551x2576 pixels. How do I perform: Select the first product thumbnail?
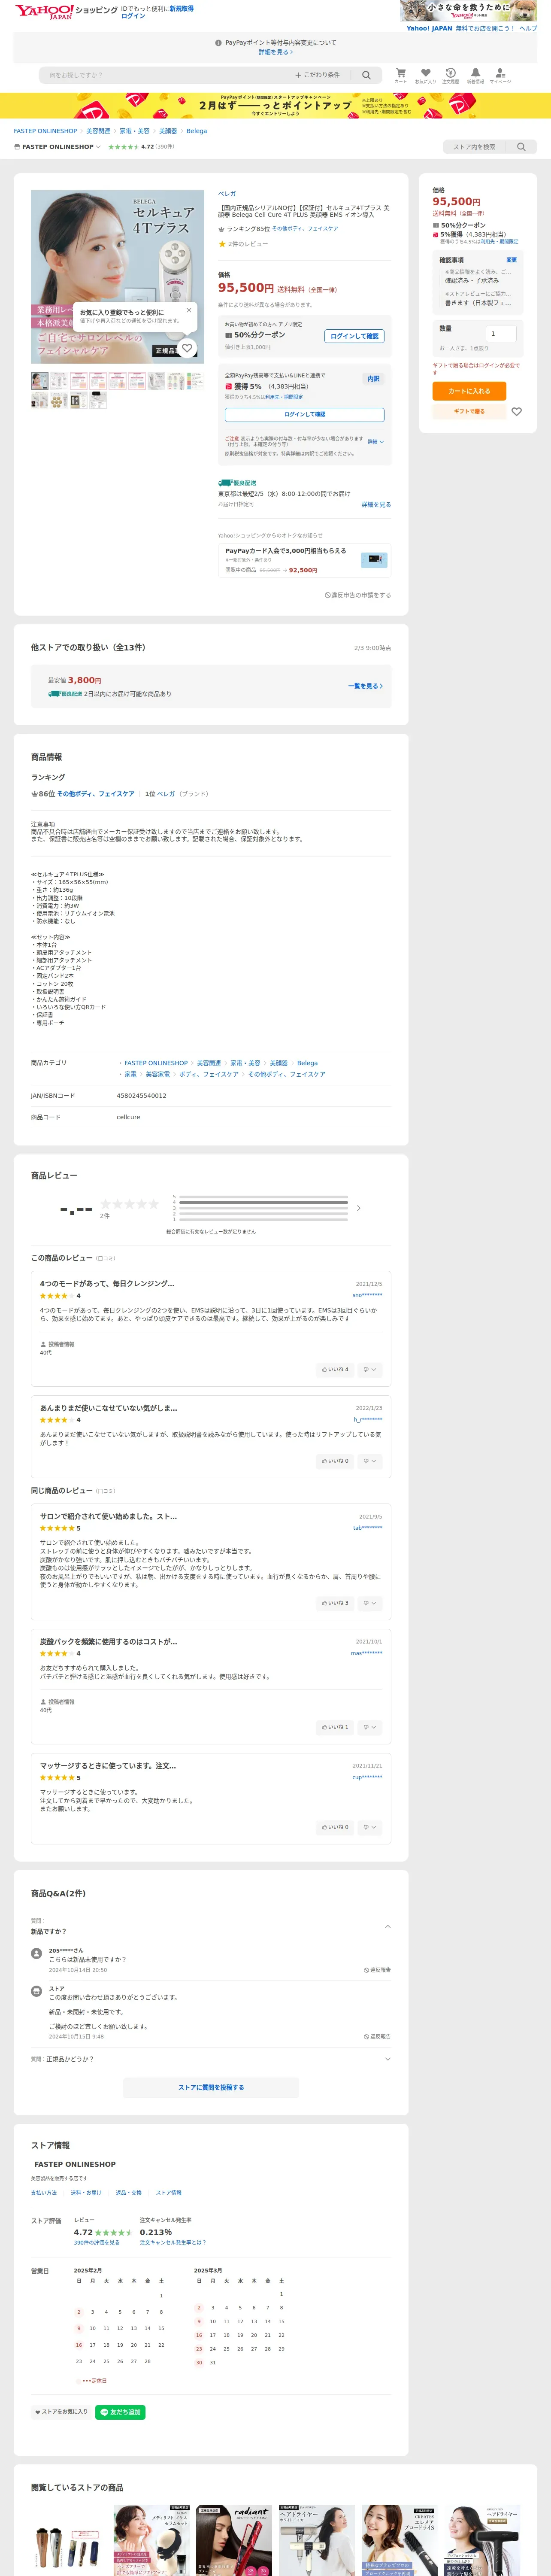coord(39,380)
